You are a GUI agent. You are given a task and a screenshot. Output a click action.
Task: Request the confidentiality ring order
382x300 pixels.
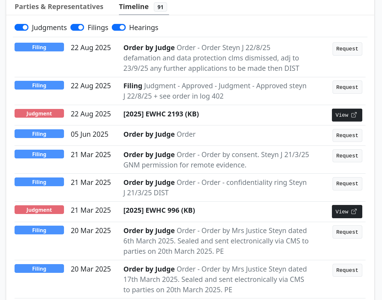pyautogui.click(x=347, y=184)
